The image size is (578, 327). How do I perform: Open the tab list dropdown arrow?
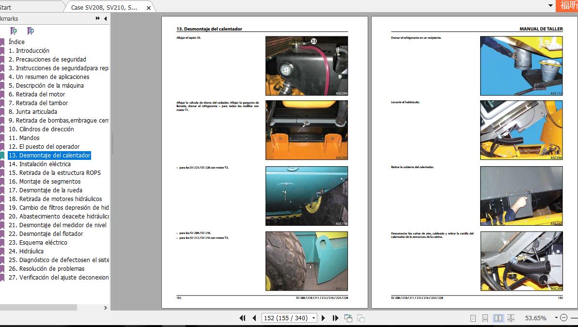coord(550,6)
